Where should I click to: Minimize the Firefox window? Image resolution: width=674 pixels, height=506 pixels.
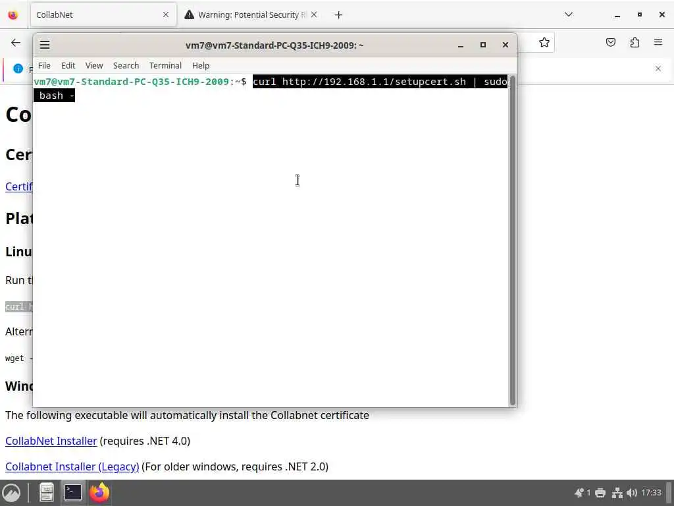click(617, 14)
